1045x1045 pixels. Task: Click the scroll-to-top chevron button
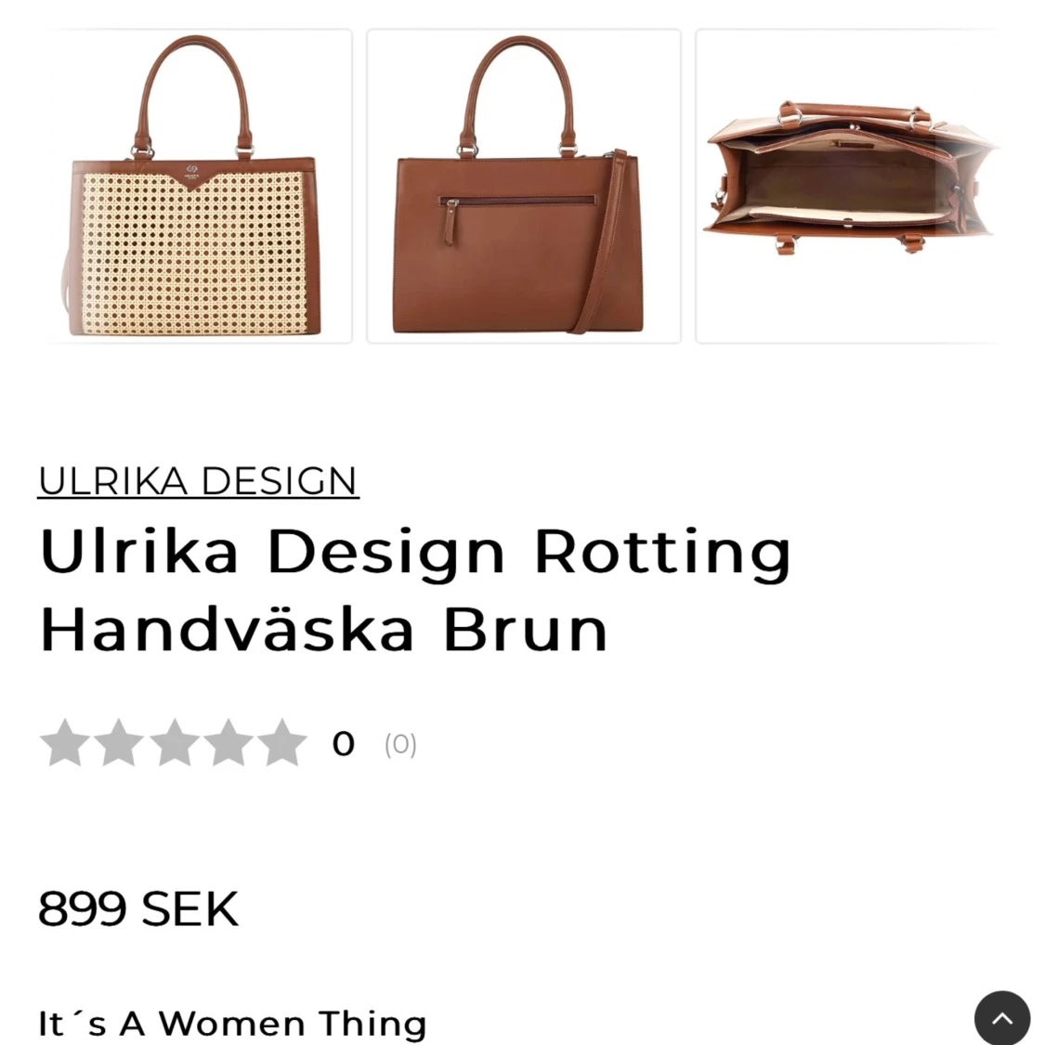tap(1001, 1018)
